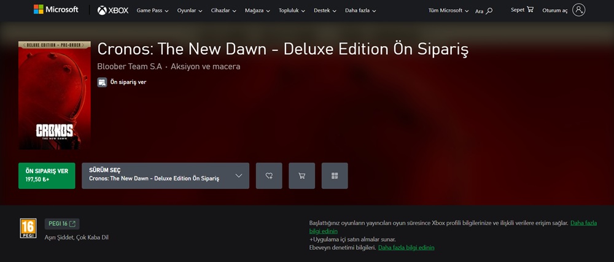Expand the Destek menu
The image size is (614, 262).
[x=325, y=11]
